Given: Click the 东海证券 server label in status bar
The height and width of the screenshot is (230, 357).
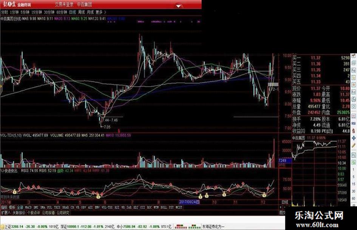Looking at the screenshot, I should 213,227.
